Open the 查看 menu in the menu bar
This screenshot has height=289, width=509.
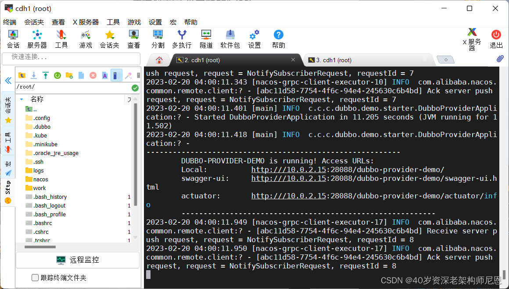pos(58,22)
